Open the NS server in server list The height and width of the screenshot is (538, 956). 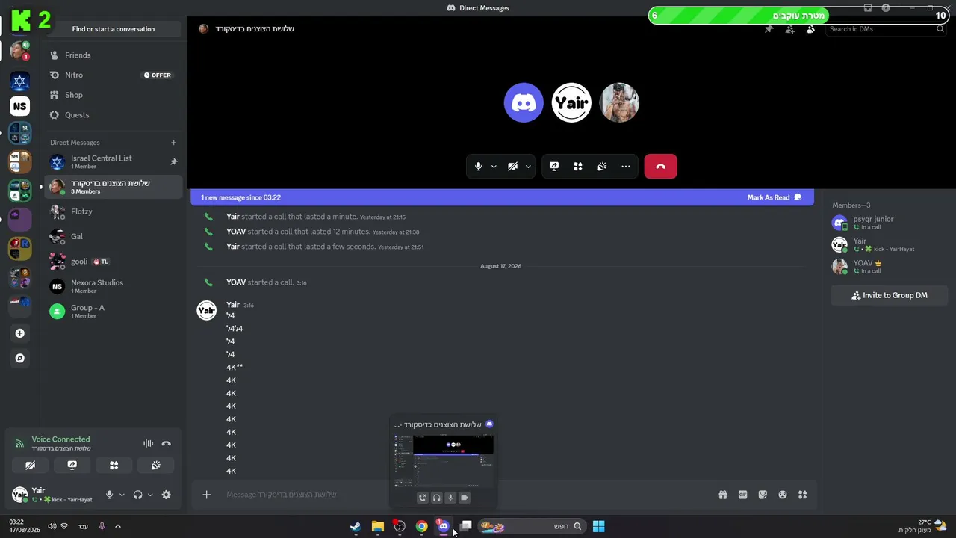tap(19, 106)
